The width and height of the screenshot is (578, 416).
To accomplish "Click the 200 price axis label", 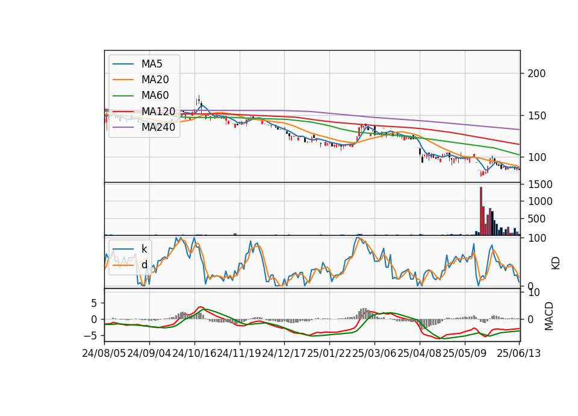I will tap(536, 74).
